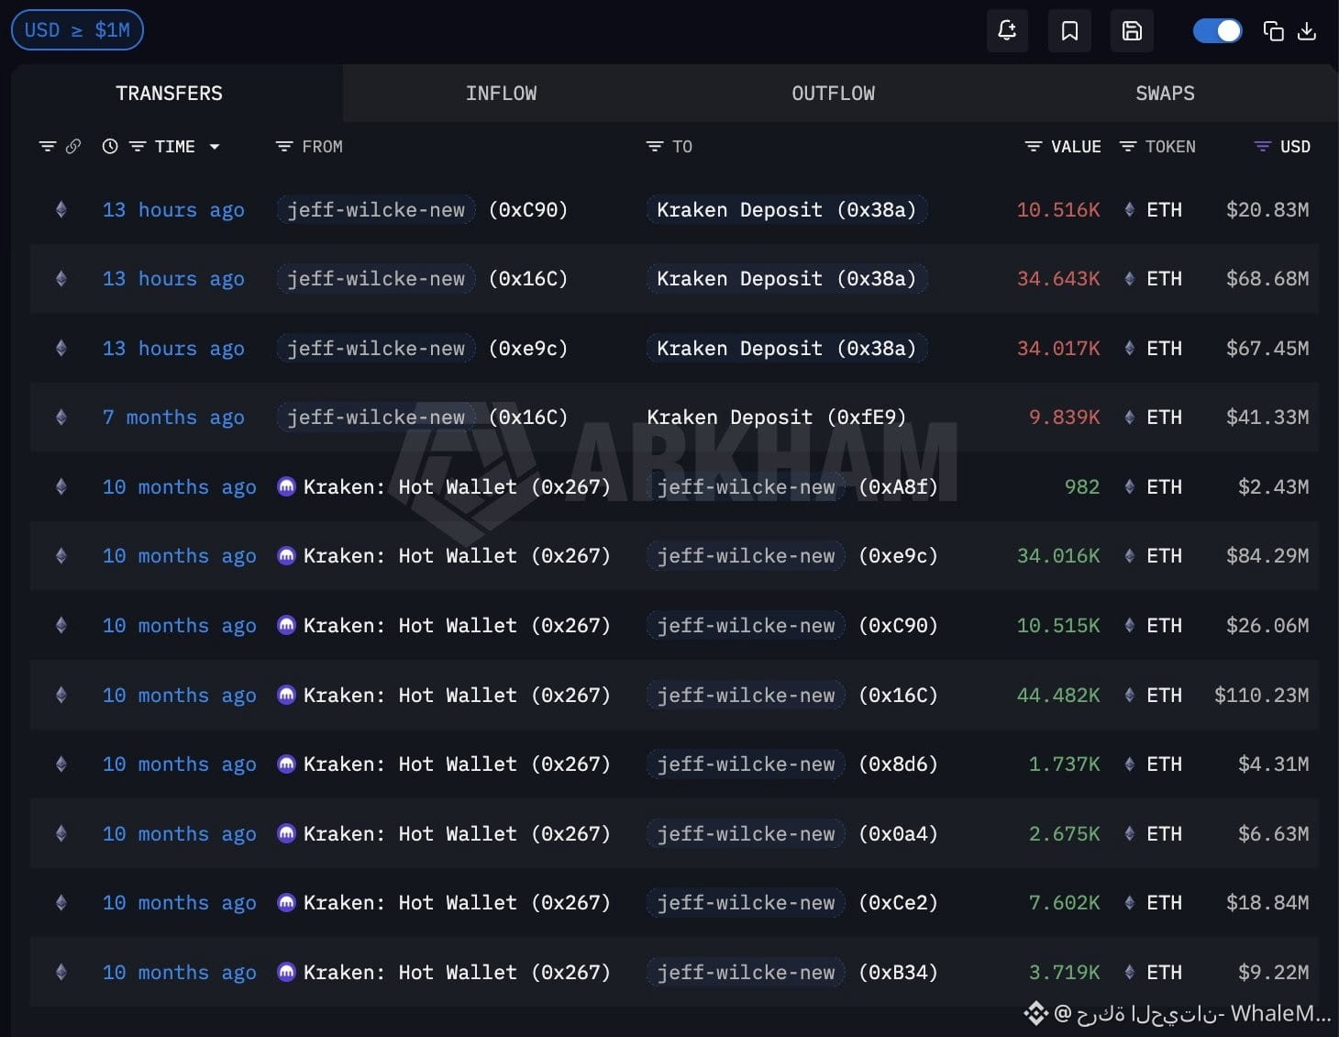Switch to the TRANSFERS tab

click(169, 93)
